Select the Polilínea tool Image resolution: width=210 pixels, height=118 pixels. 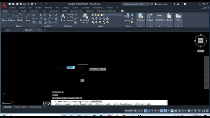(11, 17)
